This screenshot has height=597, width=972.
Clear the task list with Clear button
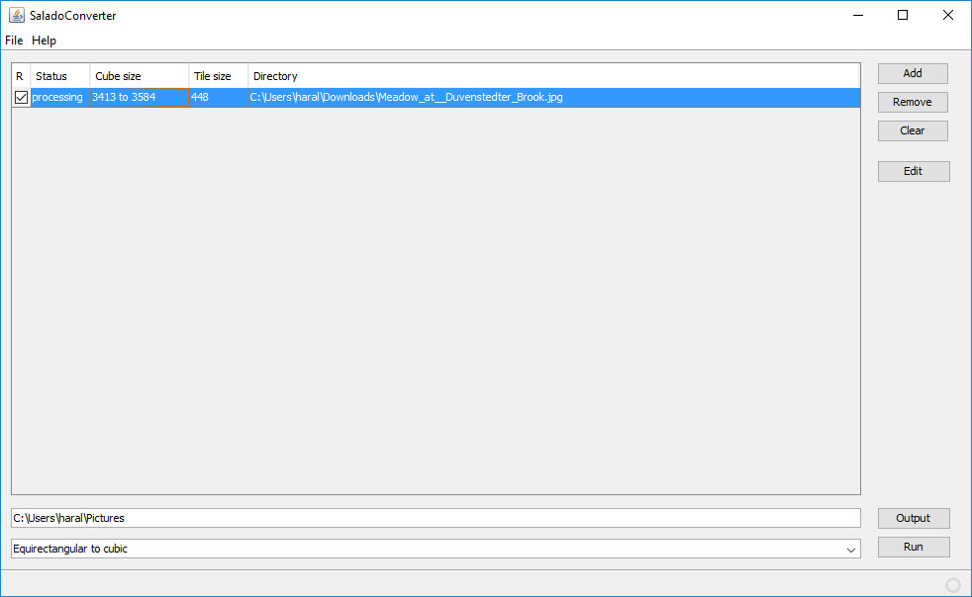(912, 130)
